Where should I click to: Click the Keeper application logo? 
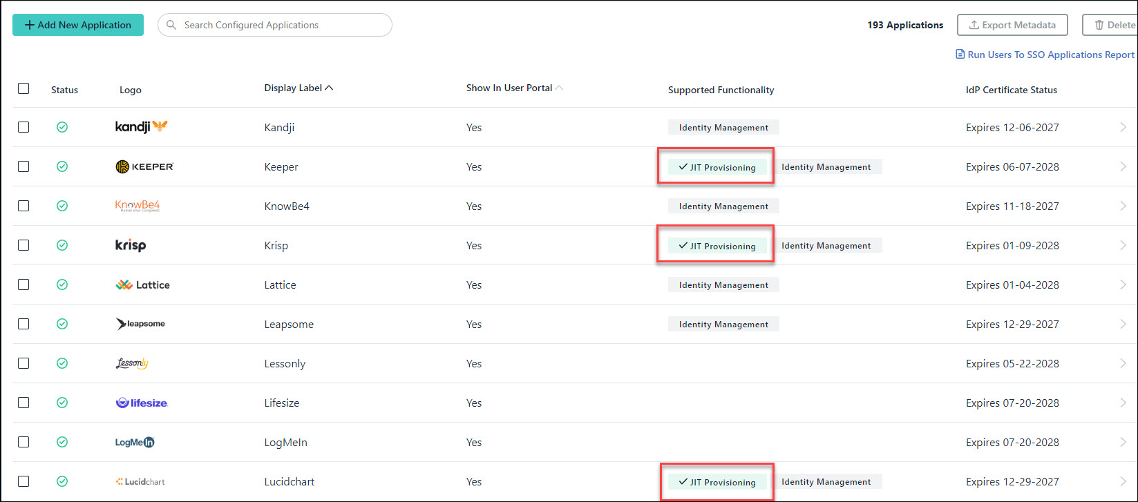tap(144, 166)
